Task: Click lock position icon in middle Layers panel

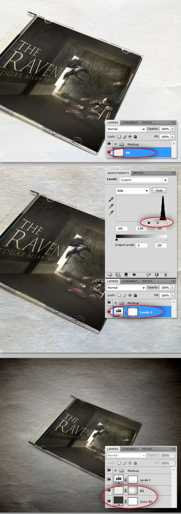Action: (x=130, y=295)
